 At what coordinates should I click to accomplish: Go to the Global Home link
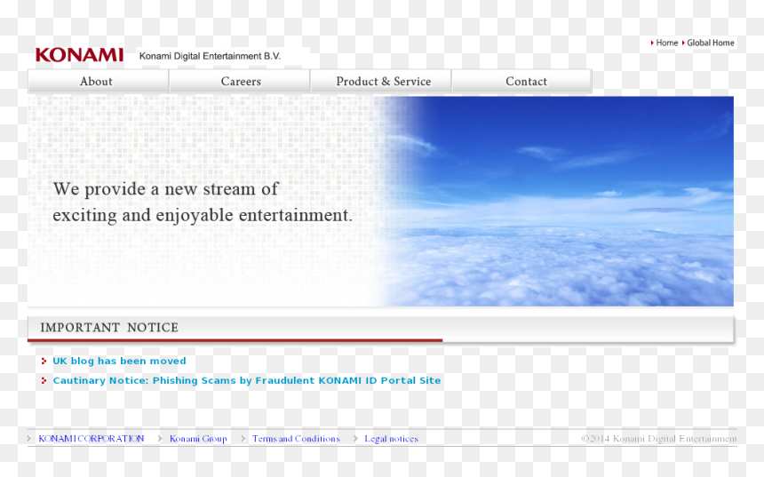tap(711, 43)
